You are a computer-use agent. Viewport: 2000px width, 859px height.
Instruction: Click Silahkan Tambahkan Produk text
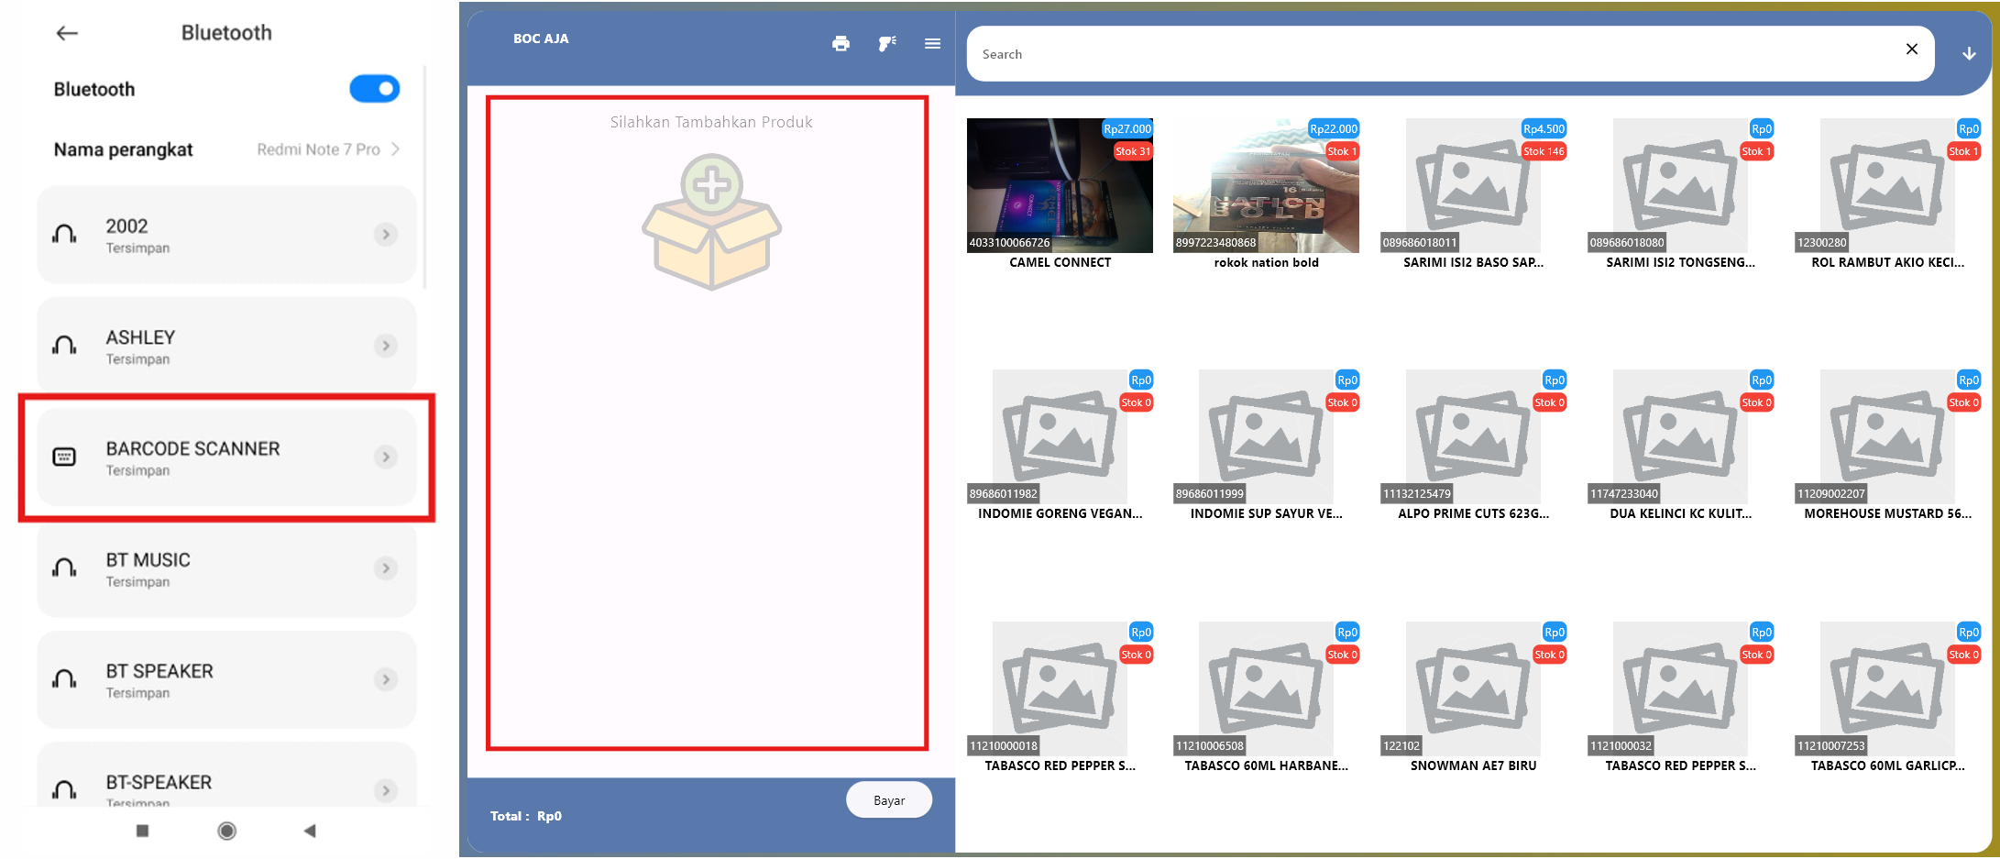pos(711,122)
